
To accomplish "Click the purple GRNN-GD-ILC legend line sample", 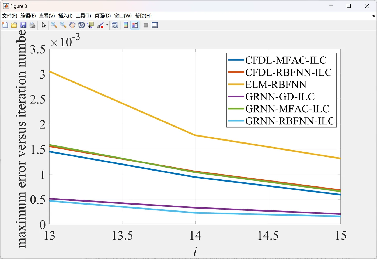I will tap(236, 96).
